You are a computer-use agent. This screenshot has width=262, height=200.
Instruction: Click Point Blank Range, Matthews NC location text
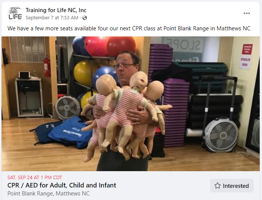click(x=49, y=194)
